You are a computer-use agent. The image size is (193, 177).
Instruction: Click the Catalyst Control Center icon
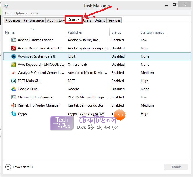[14, 73]
